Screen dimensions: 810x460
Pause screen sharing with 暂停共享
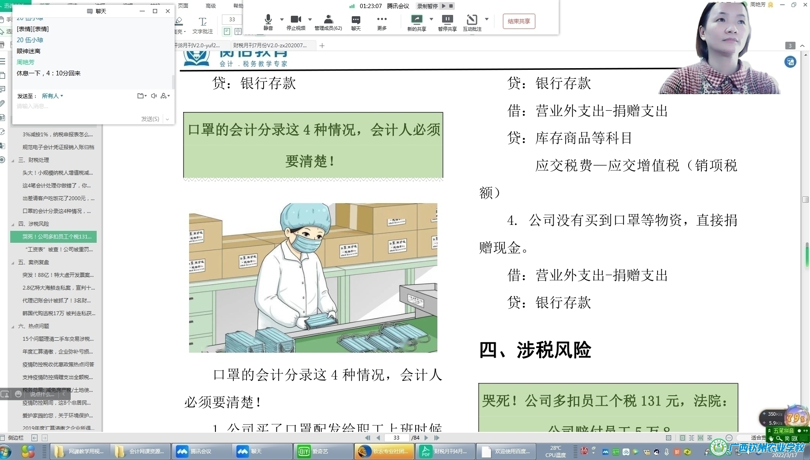click(447, 22)
